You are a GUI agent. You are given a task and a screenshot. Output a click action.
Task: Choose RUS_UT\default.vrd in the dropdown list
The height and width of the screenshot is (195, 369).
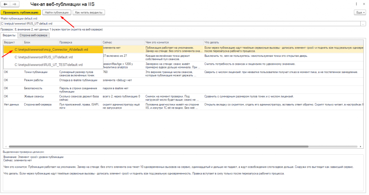(x=53, y=57)
